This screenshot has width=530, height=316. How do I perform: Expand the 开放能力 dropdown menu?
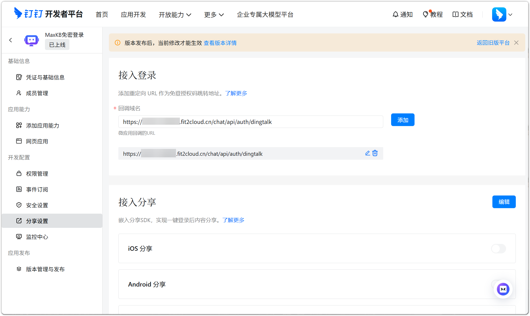(x=175, y=15)
